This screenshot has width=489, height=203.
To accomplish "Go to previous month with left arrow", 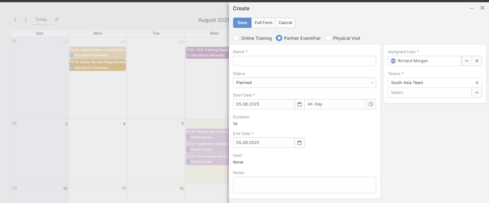I will 15,20.
